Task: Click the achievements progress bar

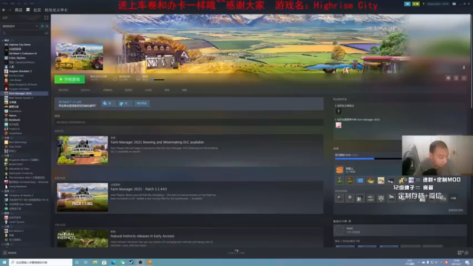Action: [x=368, y=158]
